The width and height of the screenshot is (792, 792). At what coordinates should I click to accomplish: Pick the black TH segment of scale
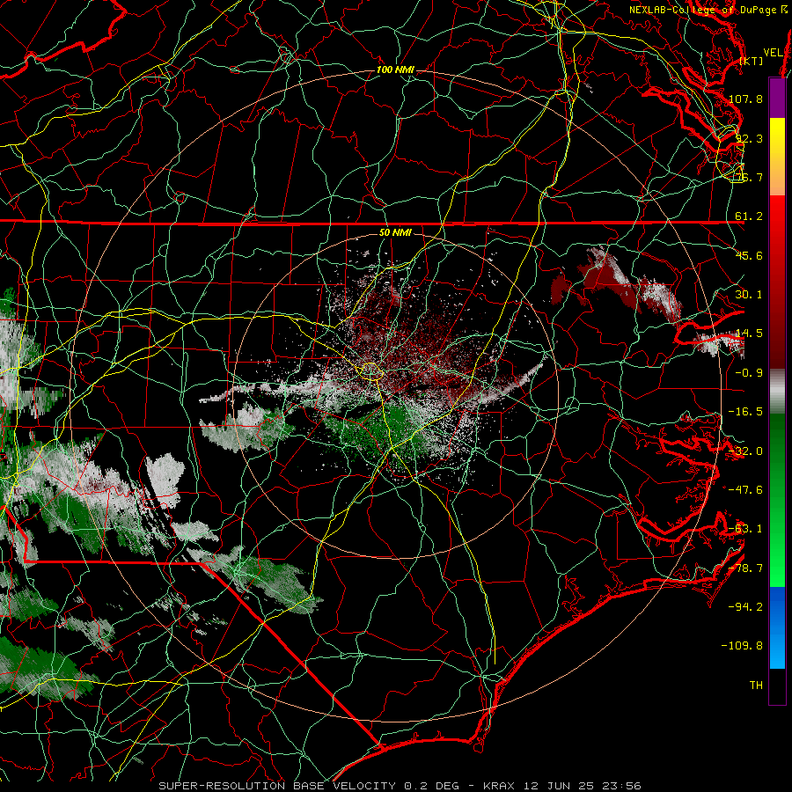click(x=777, y=686)
